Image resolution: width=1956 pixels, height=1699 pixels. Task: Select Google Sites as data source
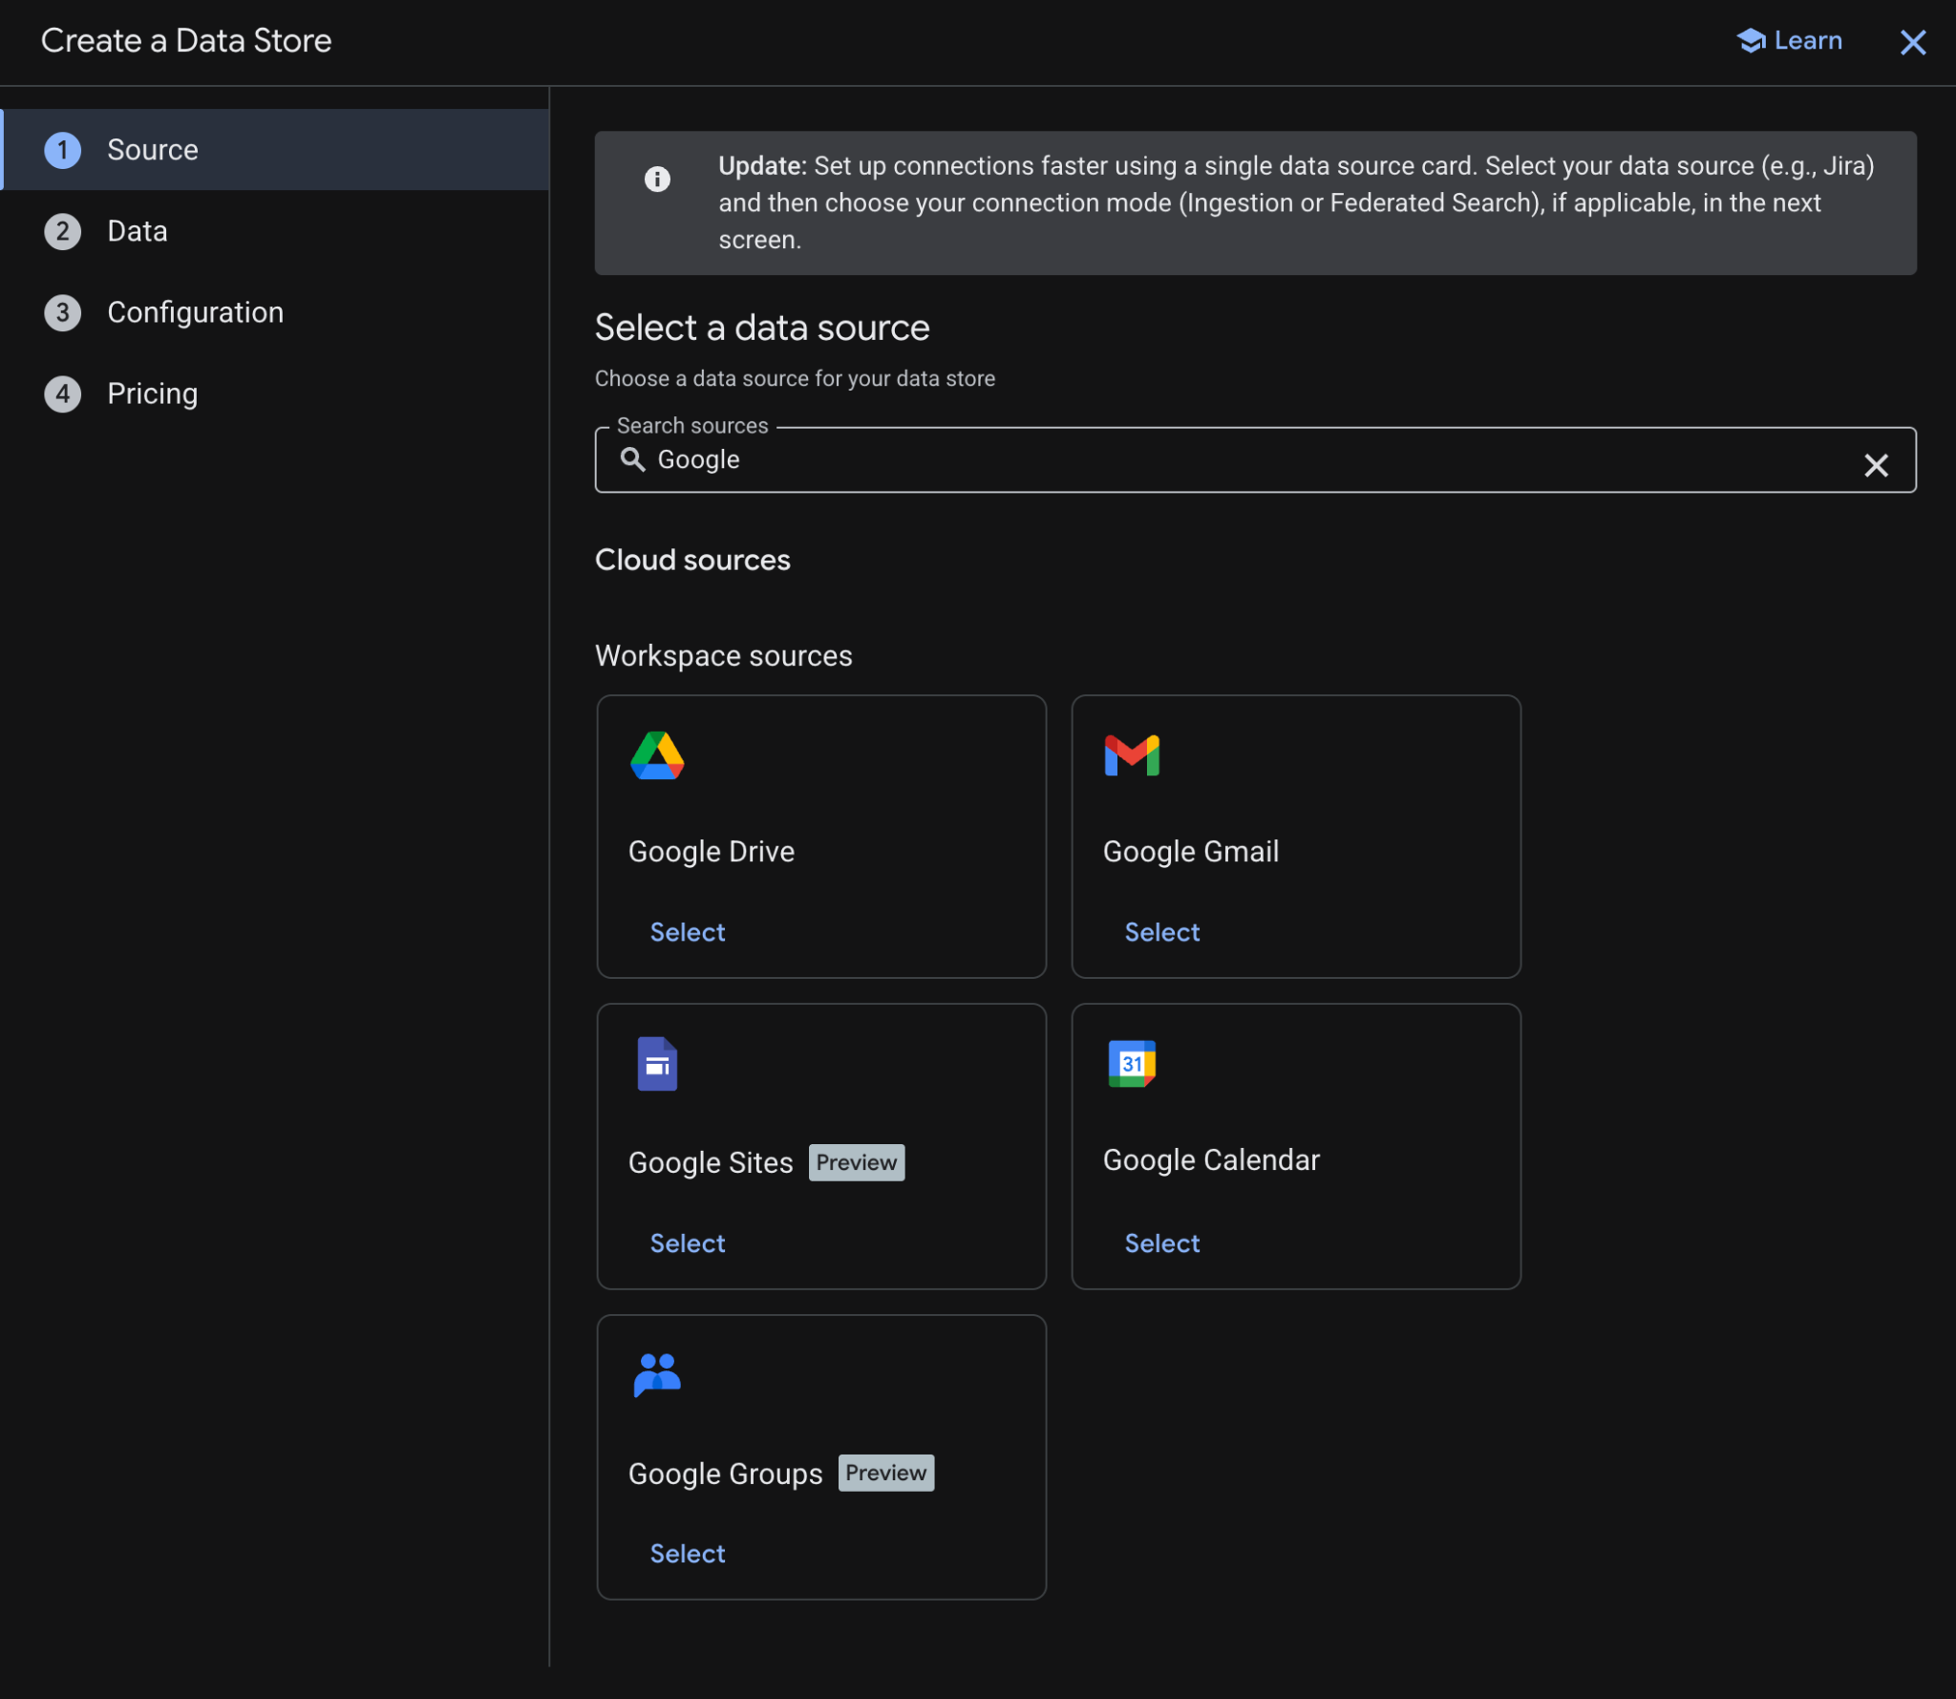pos(688,1242)
